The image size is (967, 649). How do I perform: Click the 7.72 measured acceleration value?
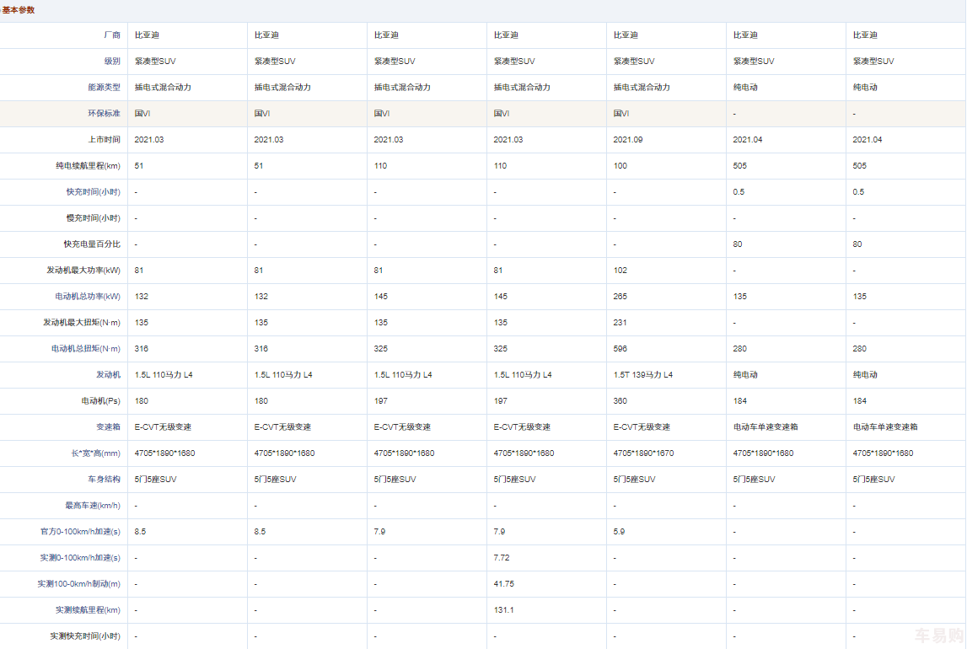tap(502, 558)
